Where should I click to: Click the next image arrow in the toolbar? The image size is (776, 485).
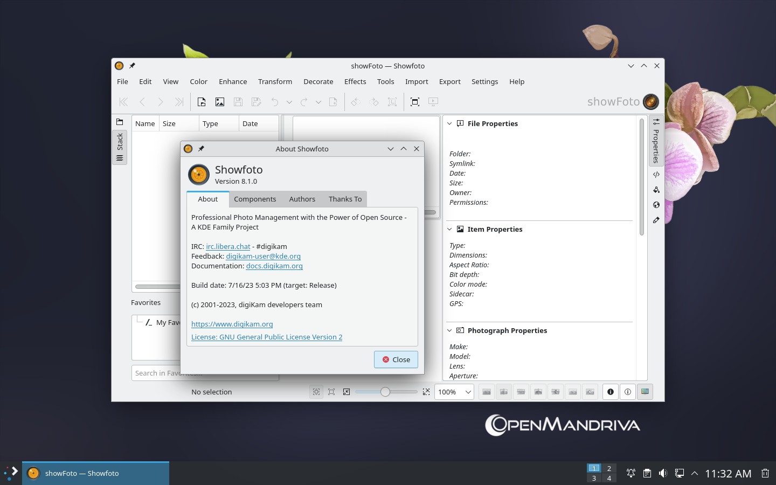click(161, 102)
